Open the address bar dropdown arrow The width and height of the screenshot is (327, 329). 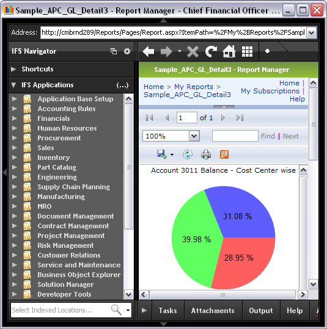coord(312,33)
